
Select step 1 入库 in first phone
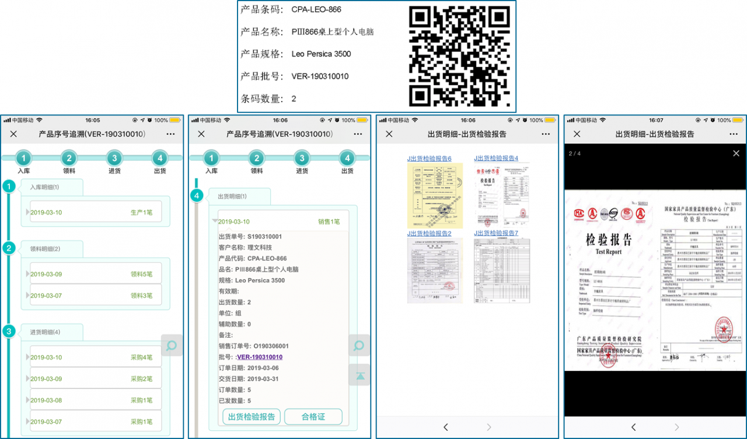(23, 163)
